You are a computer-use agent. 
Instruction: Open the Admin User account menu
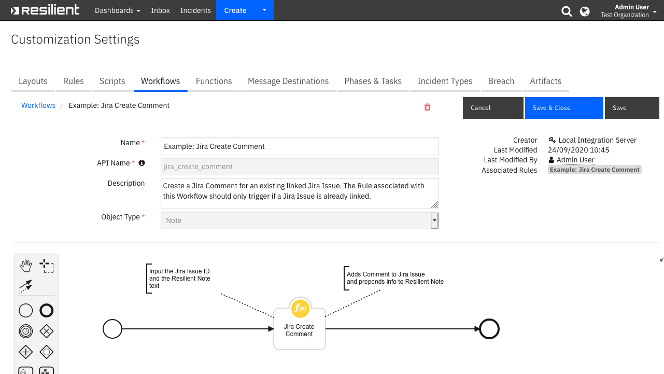pos(628,11)
